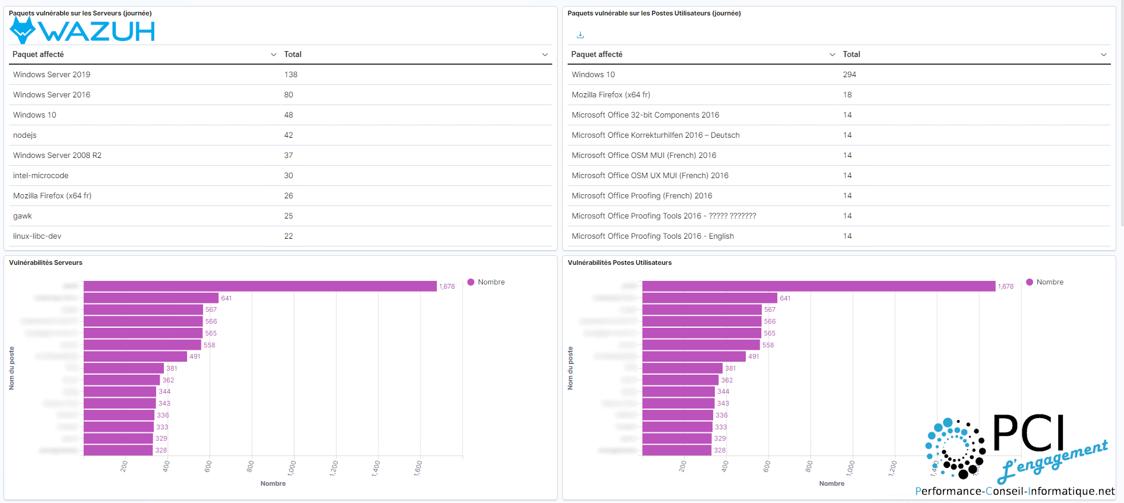Click the Total header label in Serveurs table
Viewport: 1124px width, 503px height.
(x=293, y=54)
